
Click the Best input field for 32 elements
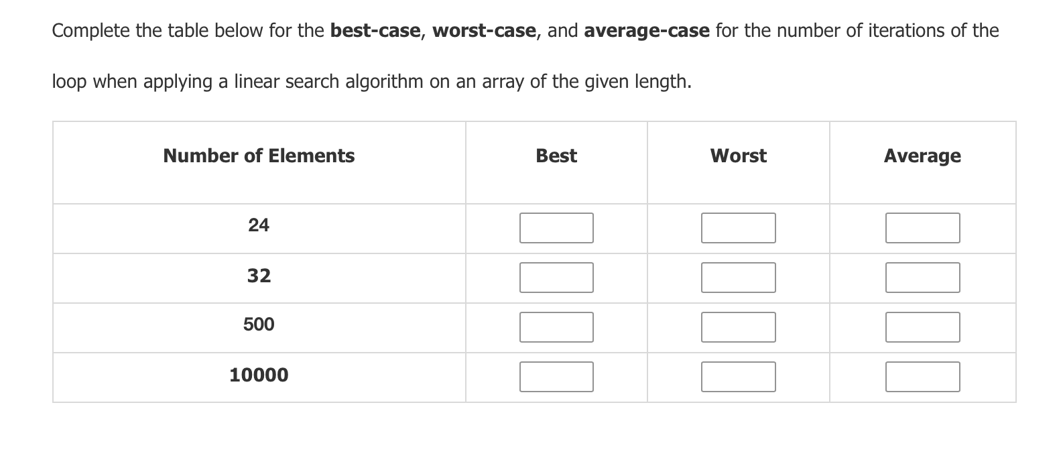point(556,277)
